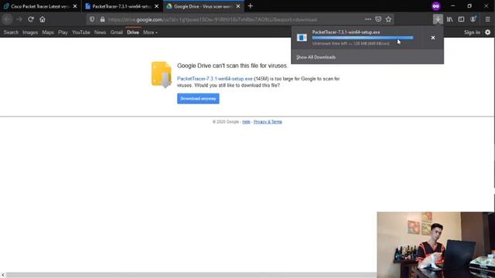
Task: Toggle the downloads arrow toolbar button
Action: [438, 19]
